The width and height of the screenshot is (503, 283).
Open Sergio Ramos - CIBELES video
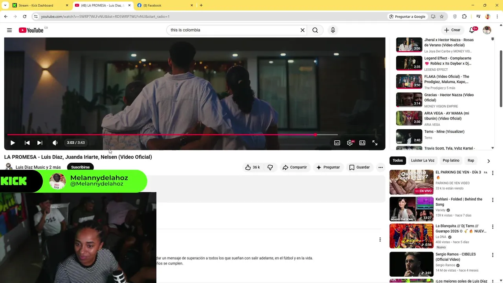(411, 264)
